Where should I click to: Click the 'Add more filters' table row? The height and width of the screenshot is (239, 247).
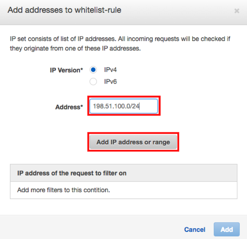(64, 190)
